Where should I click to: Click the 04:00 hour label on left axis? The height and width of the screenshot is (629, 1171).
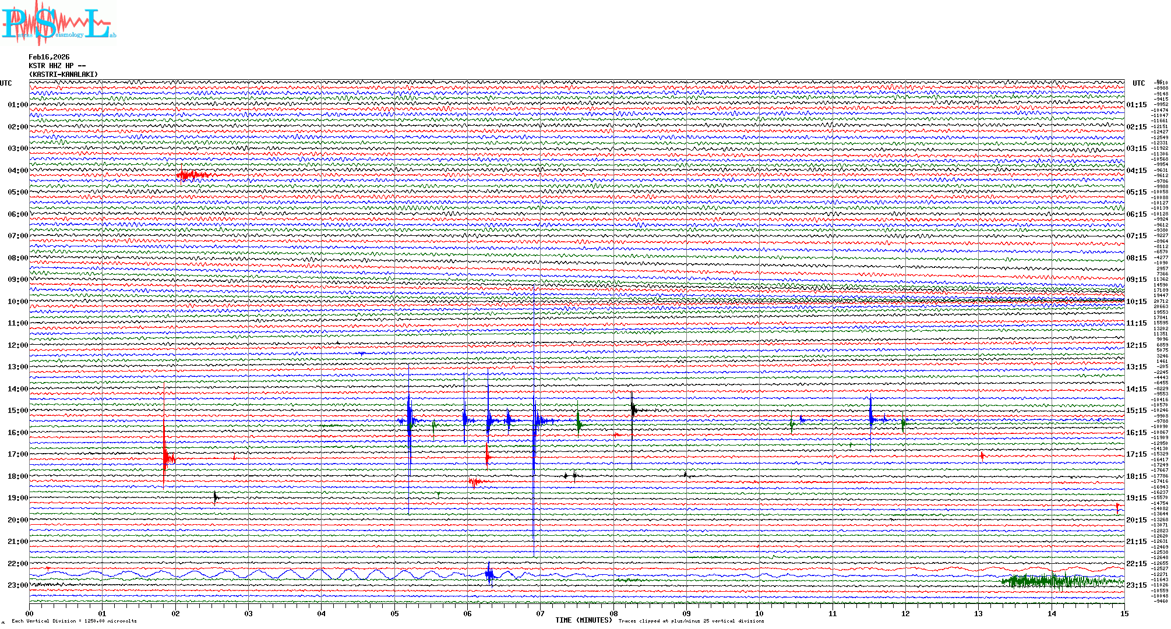point(17,171)
